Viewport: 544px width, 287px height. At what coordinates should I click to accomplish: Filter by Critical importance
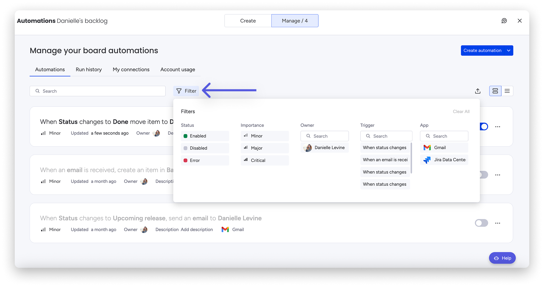coord(265,160)
